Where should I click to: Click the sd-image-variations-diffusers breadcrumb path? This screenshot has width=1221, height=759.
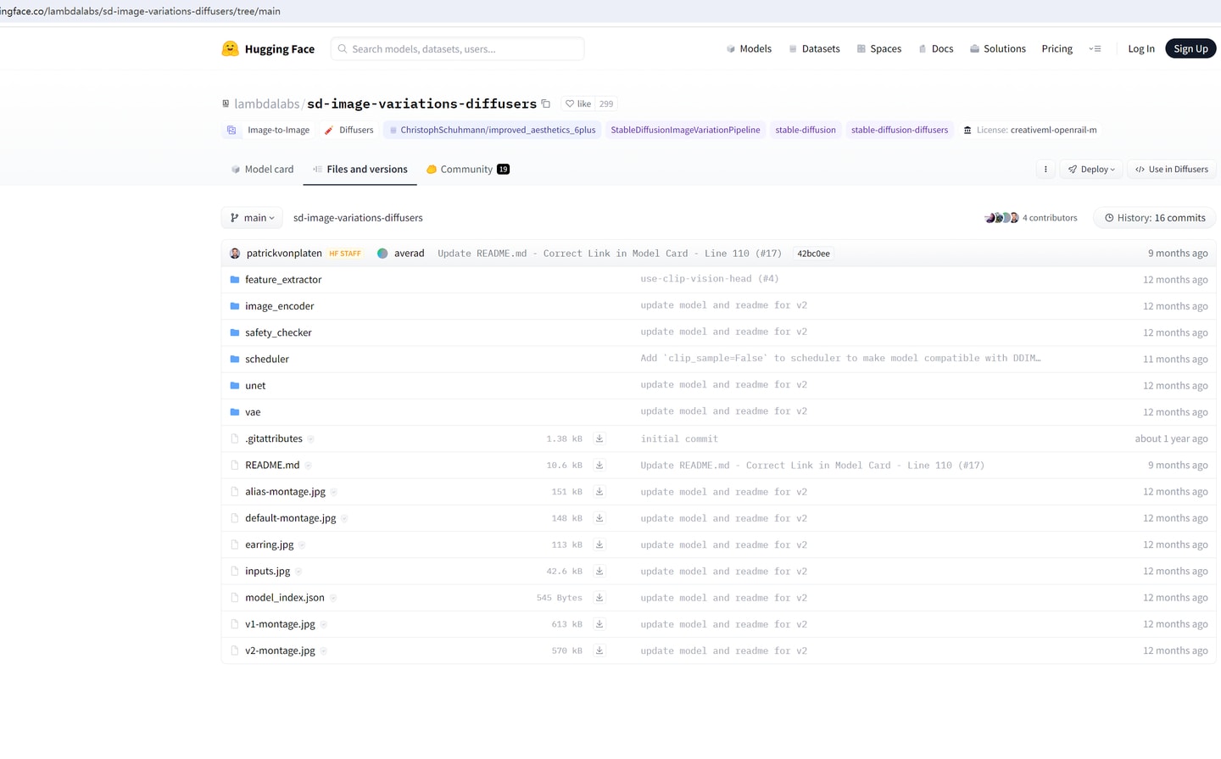[358, 218]
